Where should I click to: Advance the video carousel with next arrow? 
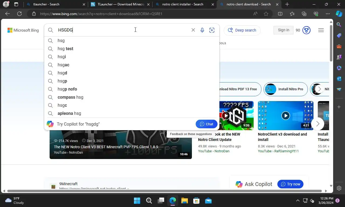pos(318,124)
